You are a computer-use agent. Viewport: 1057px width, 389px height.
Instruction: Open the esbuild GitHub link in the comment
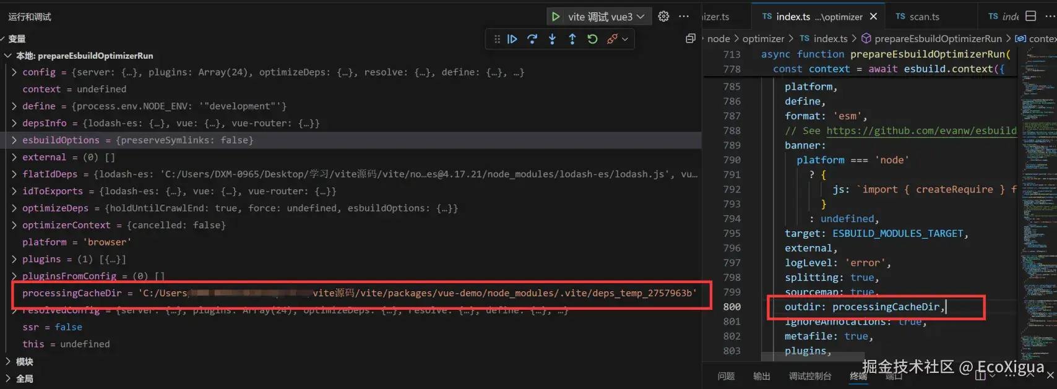point(921,130)
